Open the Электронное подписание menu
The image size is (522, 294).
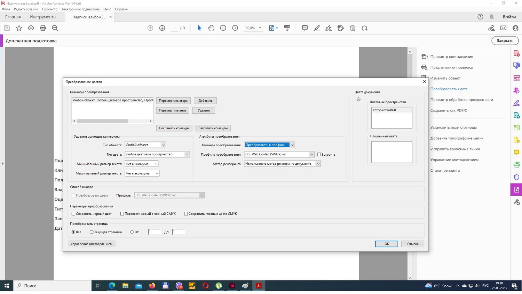(x=80, y=9)
